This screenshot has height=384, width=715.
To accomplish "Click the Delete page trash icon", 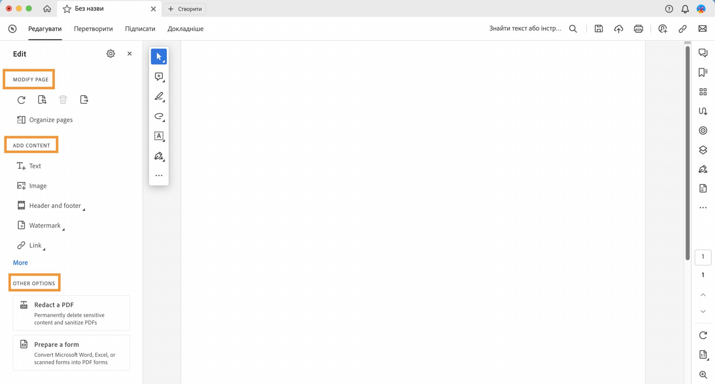I will 63,100.
